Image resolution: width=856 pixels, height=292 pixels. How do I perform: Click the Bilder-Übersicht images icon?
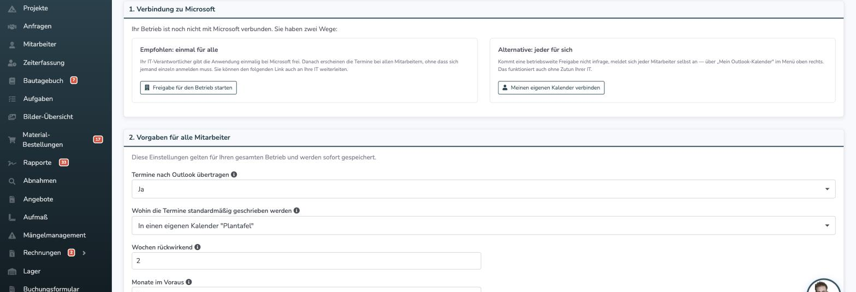(x=12, y=117)
